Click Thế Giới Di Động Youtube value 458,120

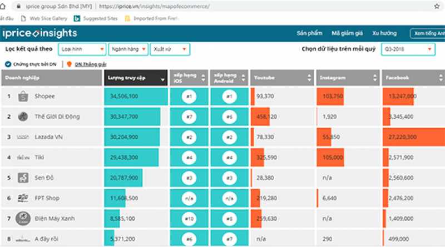[x=266, y=117]
